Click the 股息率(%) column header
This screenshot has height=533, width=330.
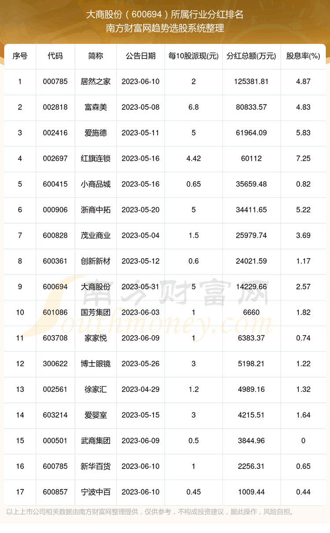(x=303, y=56)
